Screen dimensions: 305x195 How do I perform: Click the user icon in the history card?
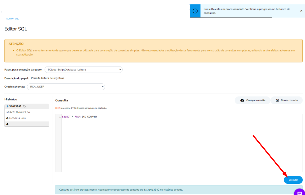coord(7,124)
